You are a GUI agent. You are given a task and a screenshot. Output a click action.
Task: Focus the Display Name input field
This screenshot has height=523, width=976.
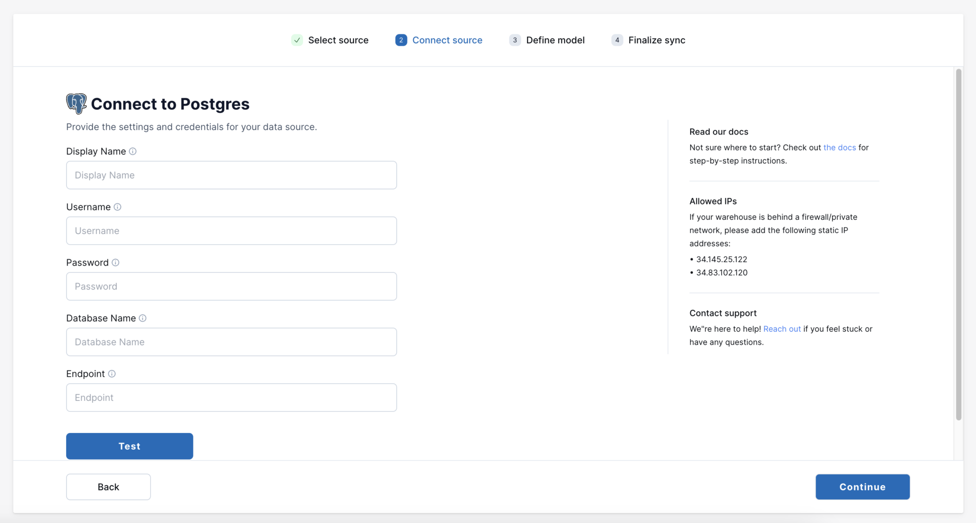[x=231, y=175]
